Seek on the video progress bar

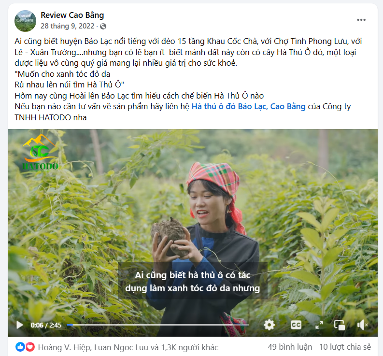coord(157,325)
